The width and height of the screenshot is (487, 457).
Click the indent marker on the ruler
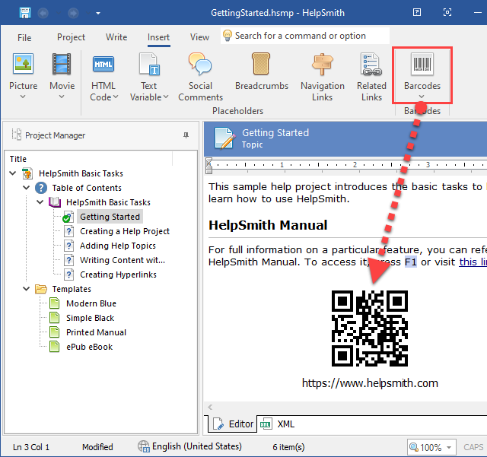click(x=209, y=166)
